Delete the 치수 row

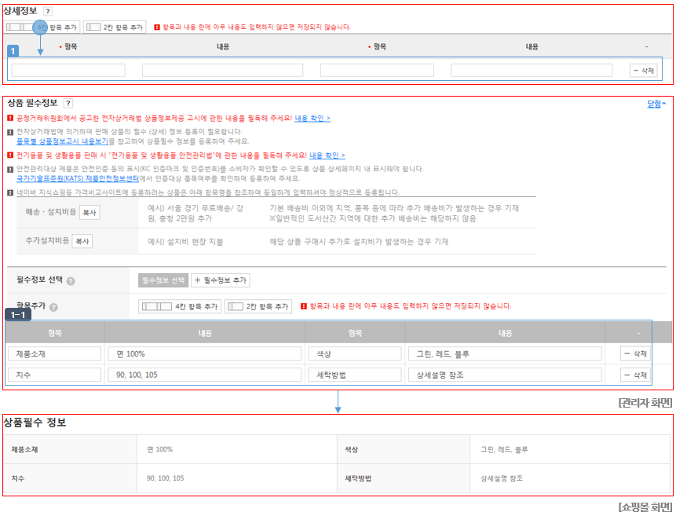click(635, 375)
